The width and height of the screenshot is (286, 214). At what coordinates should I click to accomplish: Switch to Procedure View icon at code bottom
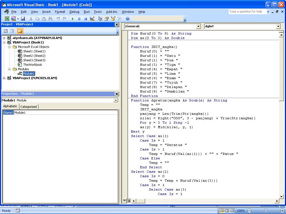(124, 201)
